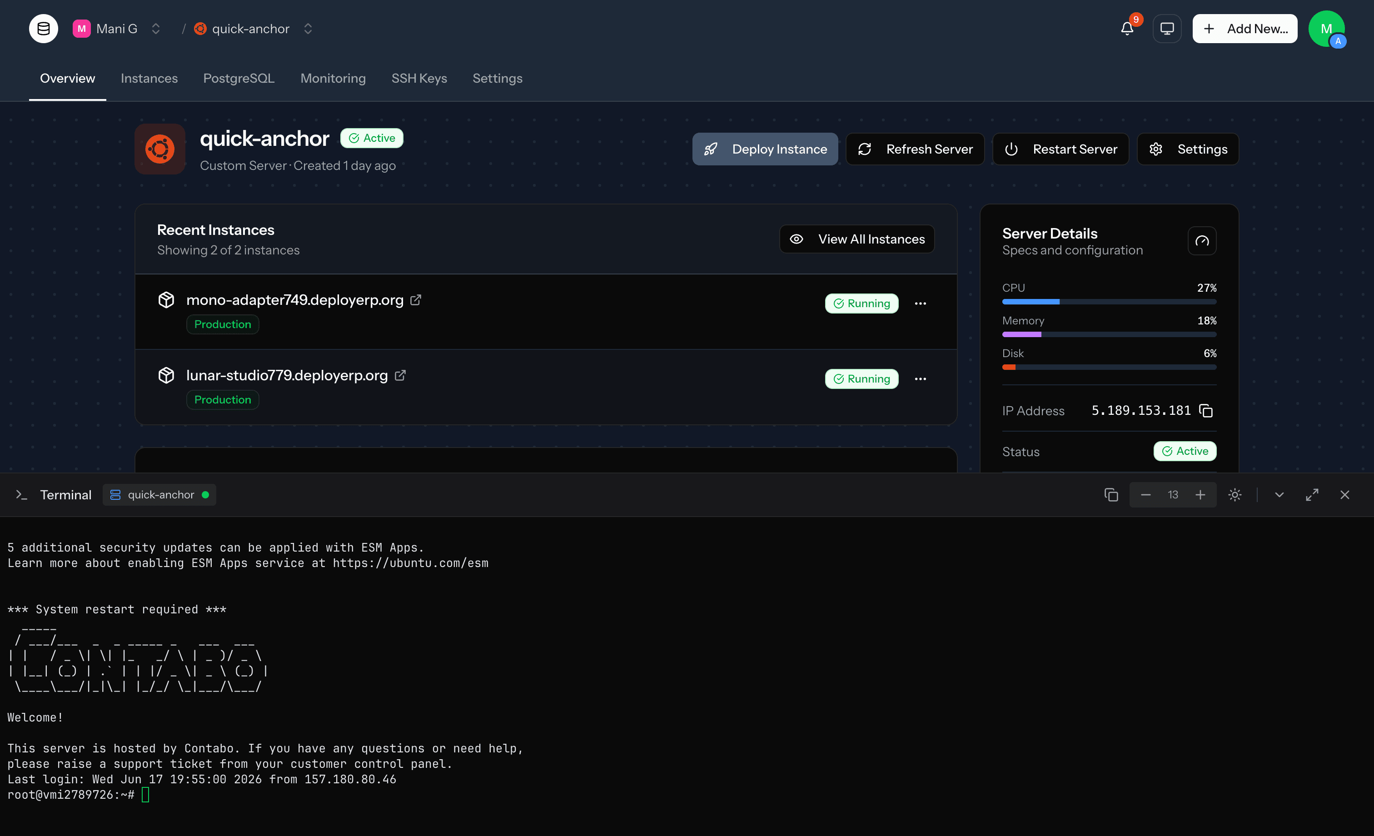Expand the quick-anchor server switcher
This screenshot has height=836, width=1374.
click(308, 29)
